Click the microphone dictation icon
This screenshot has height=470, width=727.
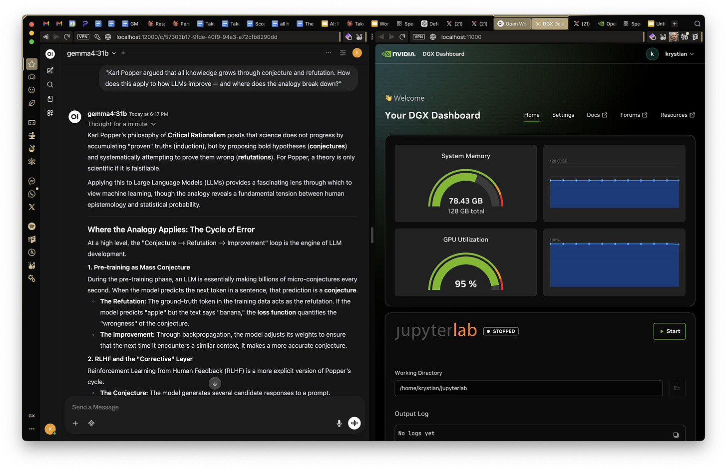(339, 423)
